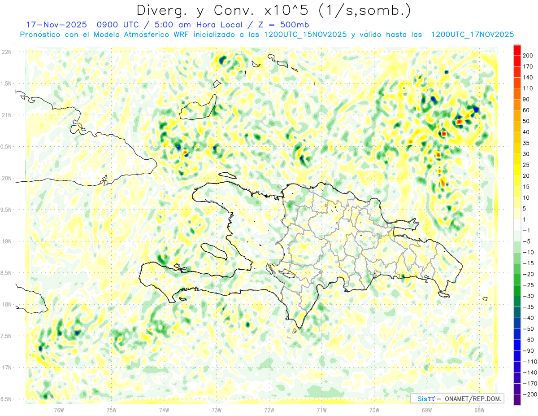The image size is (538, 416).
Task: Click the '18N' latitude label
Action: click(7, 304)
